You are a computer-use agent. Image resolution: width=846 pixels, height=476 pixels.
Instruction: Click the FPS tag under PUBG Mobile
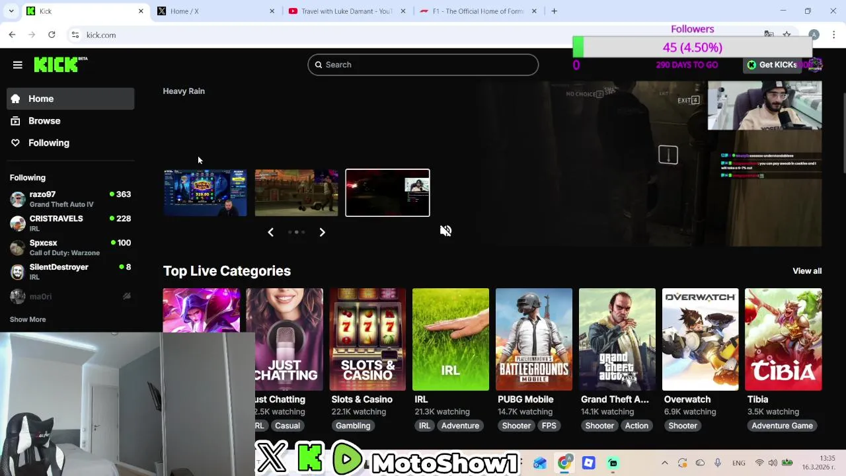click(549, 426)
